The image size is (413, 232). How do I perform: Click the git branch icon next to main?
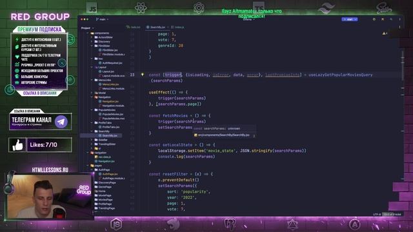97,19
